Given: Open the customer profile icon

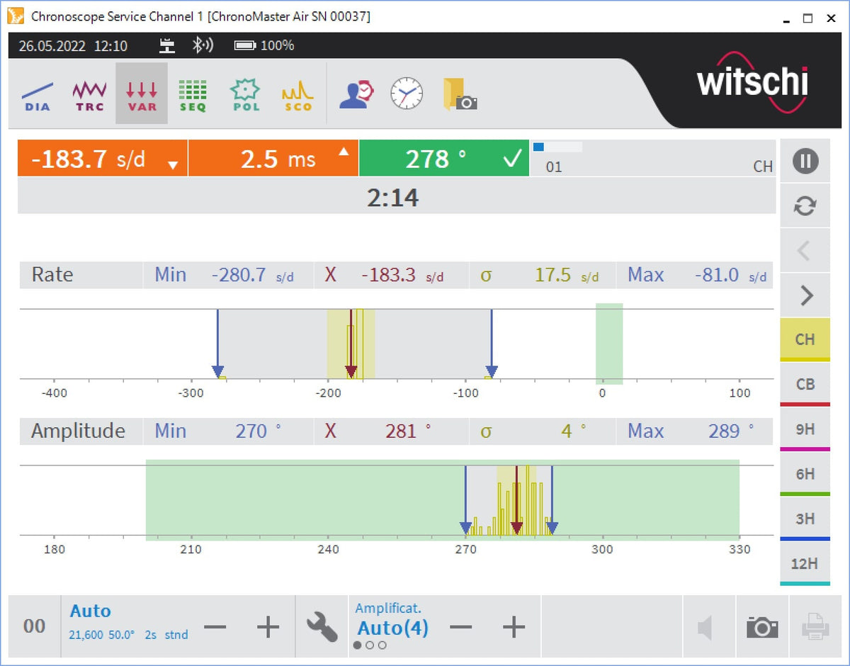Looking at the screenshot, I should (x=356, y=94).
